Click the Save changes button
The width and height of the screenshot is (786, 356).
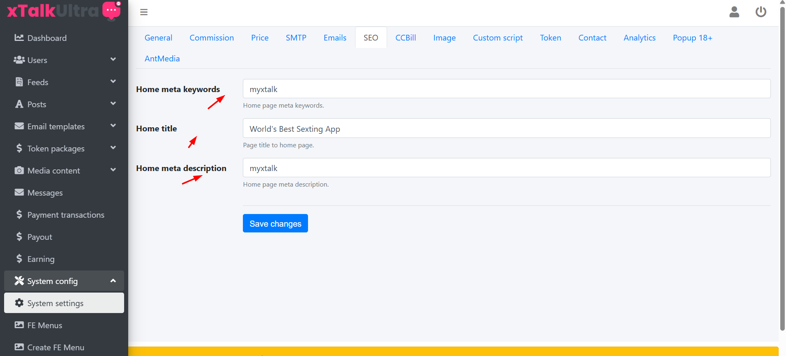(x=275, y=223)
